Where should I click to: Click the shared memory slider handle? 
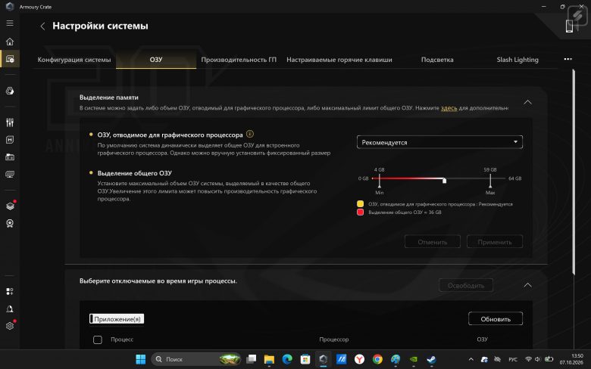444,181
